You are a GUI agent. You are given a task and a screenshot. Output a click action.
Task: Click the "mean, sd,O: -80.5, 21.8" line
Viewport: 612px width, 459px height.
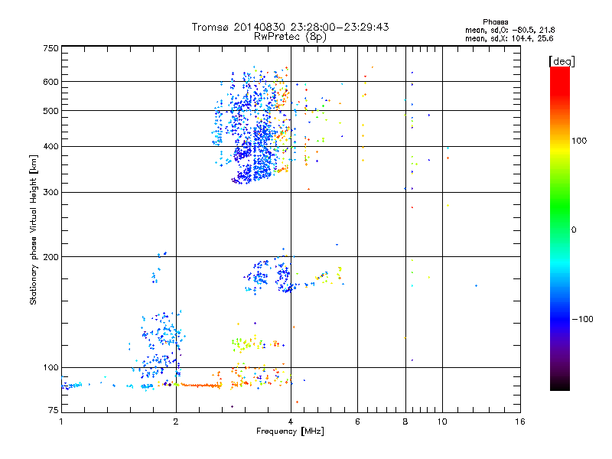click(509, 30)
